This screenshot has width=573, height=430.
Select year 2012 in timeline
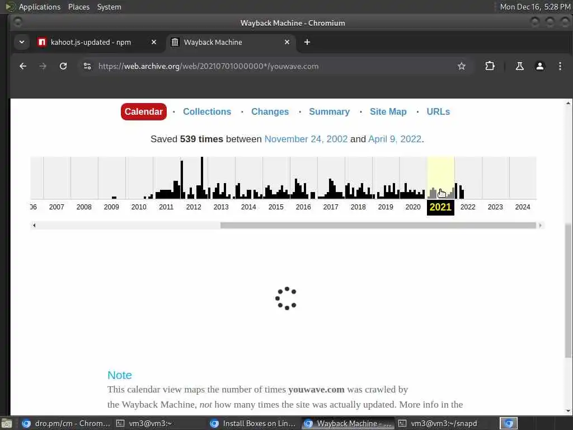point(194,207)
